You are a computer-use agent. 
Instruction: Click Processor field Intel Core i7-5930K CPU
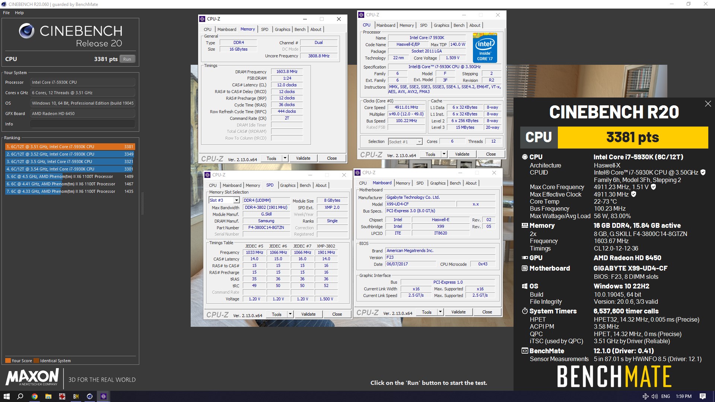click(82, 82)
